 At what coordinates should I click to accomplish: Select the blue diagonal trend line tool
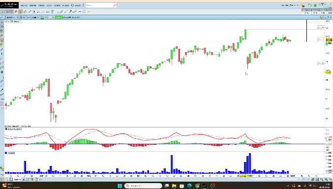click(x=66, y=12)
